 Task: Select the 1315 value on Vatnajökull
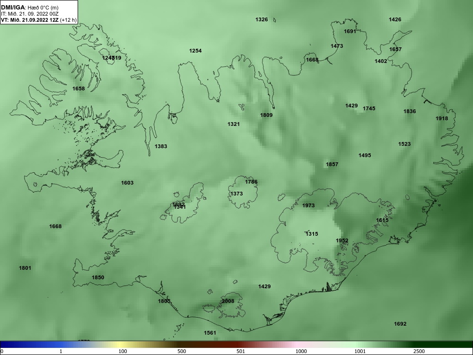(x=312, y=234)
